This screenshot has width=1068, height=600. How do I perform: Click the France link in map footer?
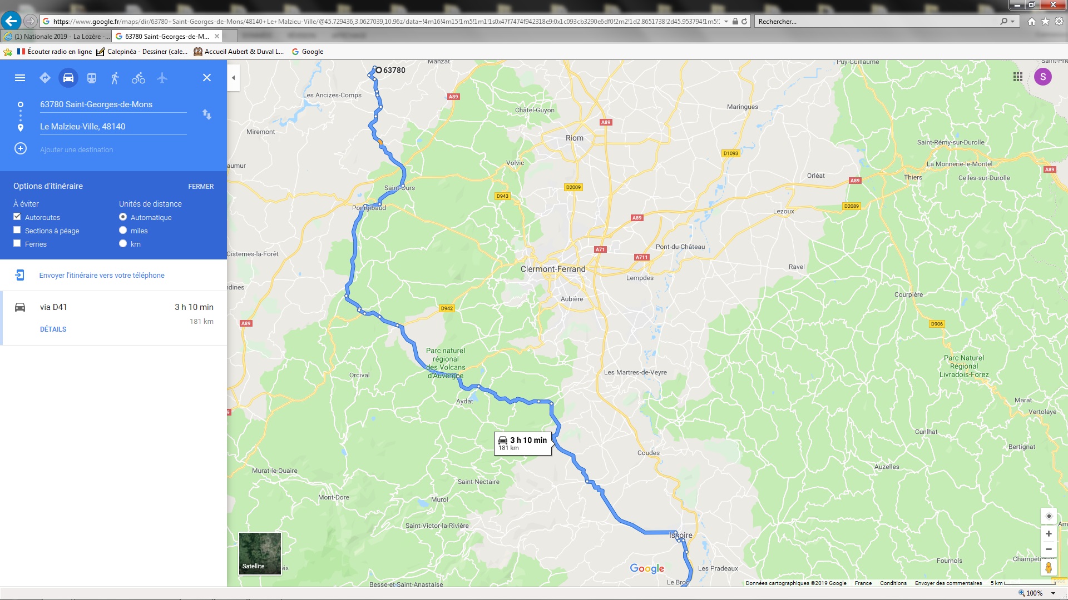click(863, 583)
